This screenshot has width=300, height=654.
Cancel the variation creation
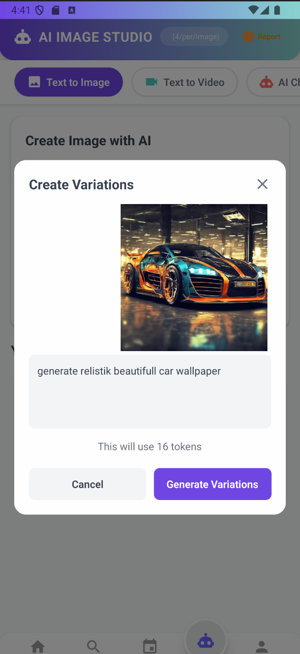[x=88, y=484]
